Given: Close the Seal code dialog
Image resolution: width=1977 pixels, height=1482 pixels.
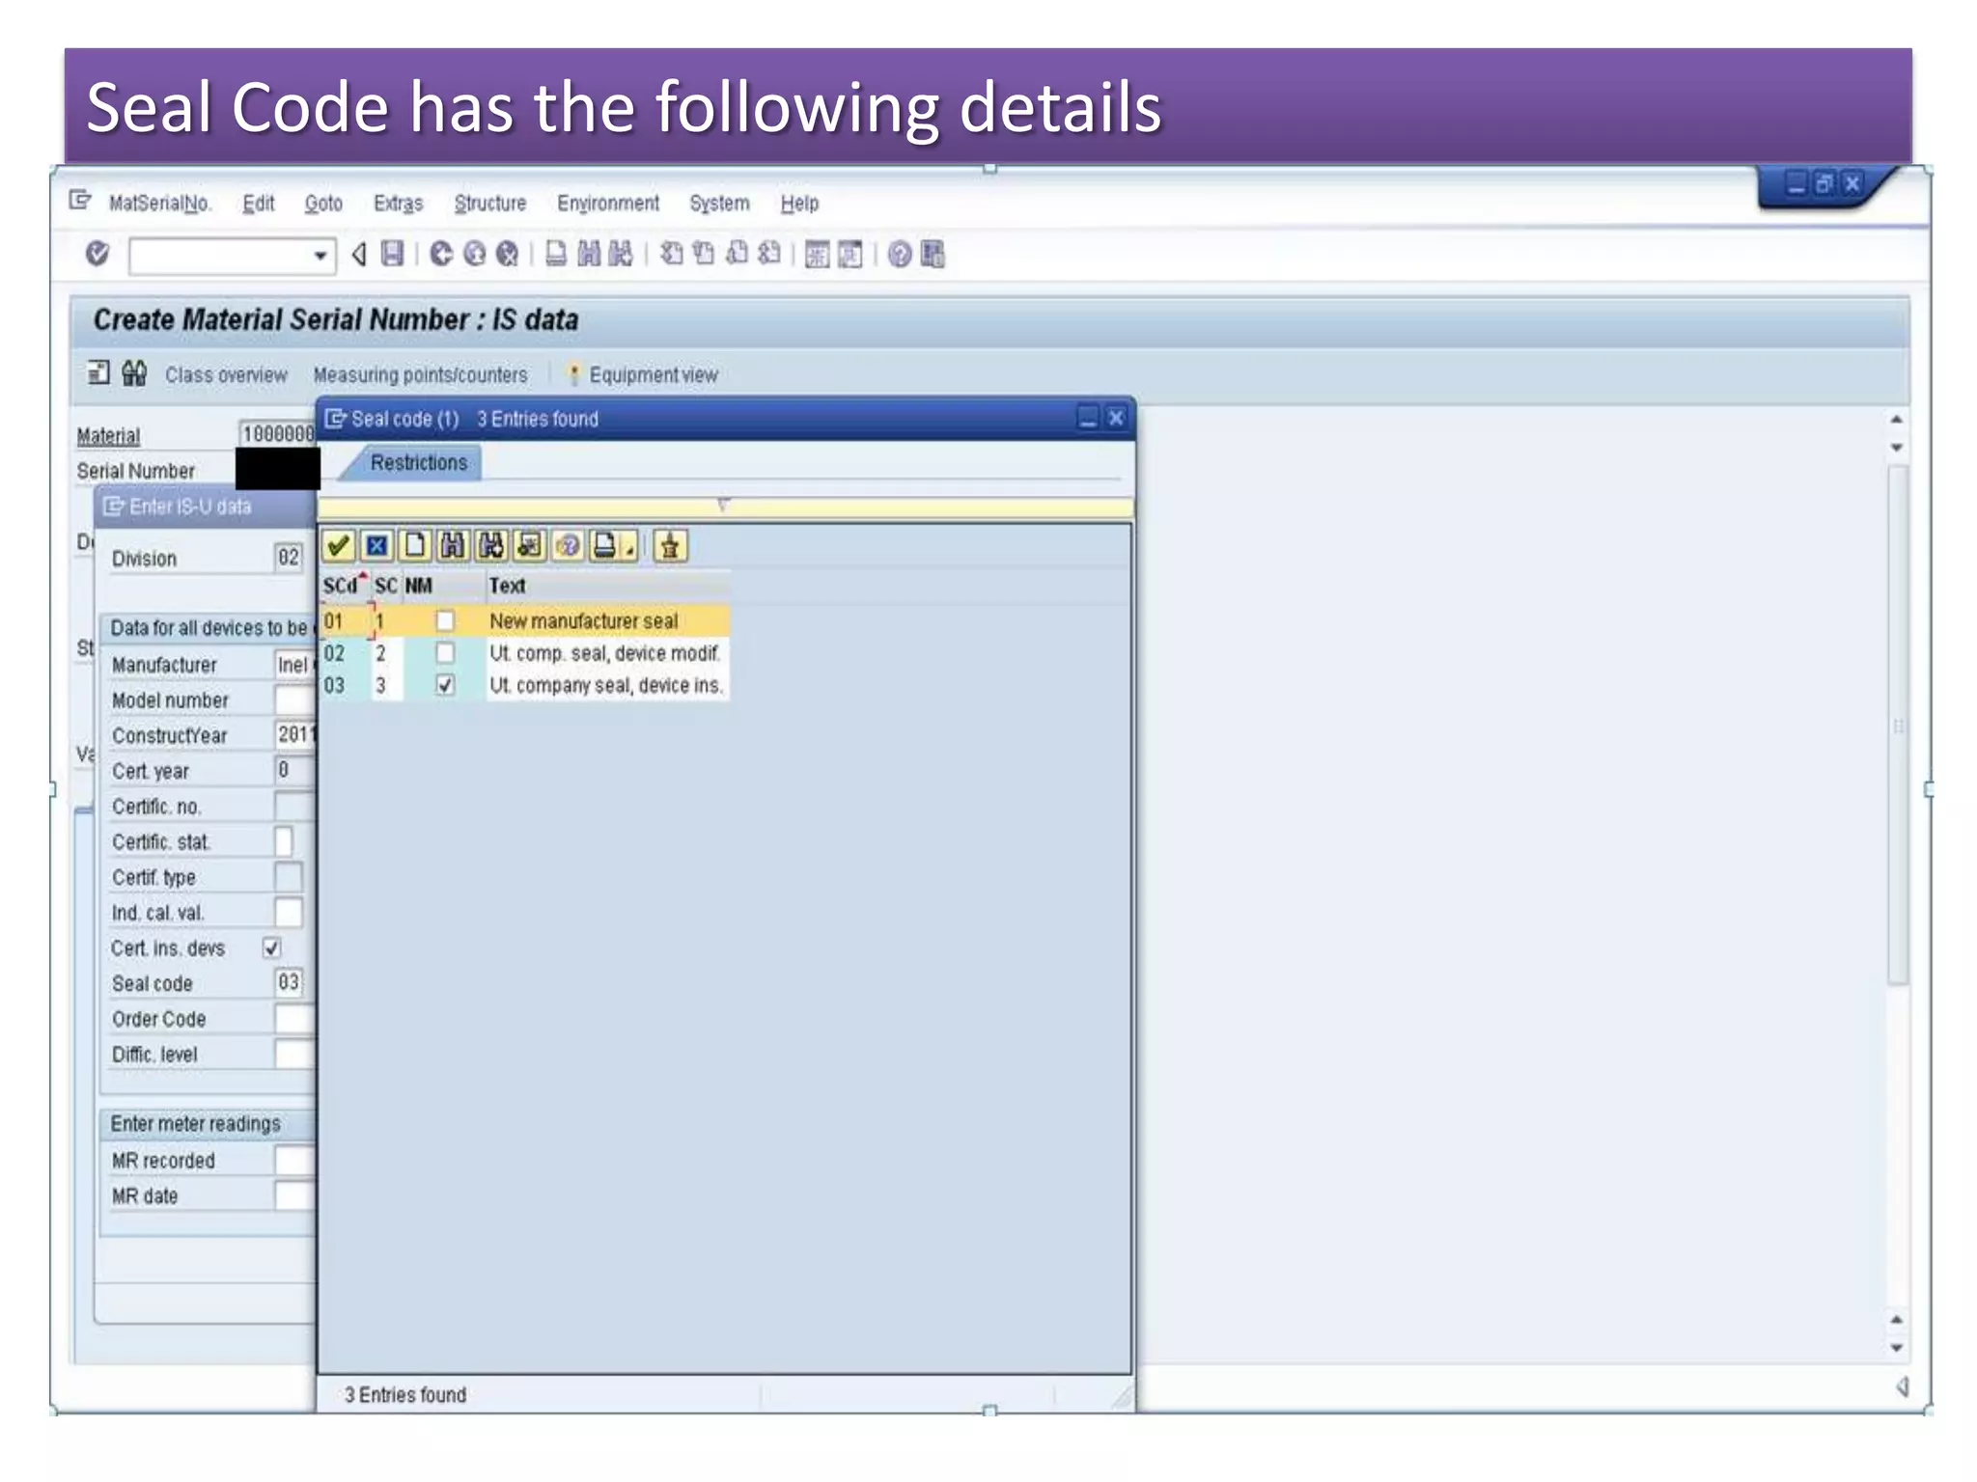Looking at the screenshot, I should pos(1116,418).
